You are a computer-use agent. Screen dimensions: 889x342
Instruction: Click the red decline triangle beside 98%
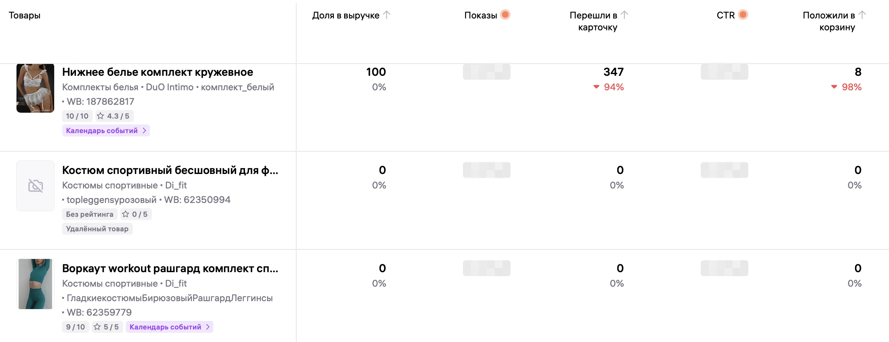(834, 87)
